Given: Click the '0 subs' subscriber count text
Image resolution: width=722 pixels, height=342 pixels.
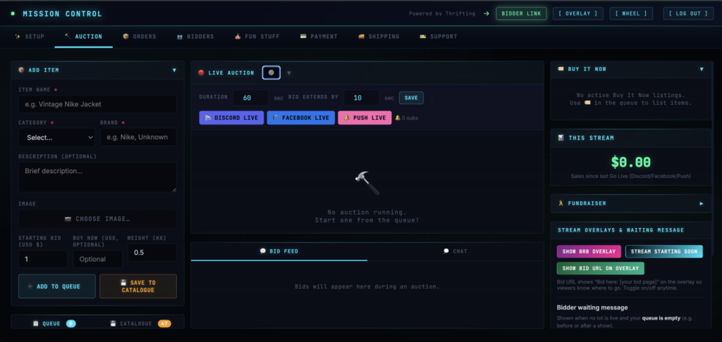Looking at the screenshot, I should pyautogui.click(x=410, y=118).
